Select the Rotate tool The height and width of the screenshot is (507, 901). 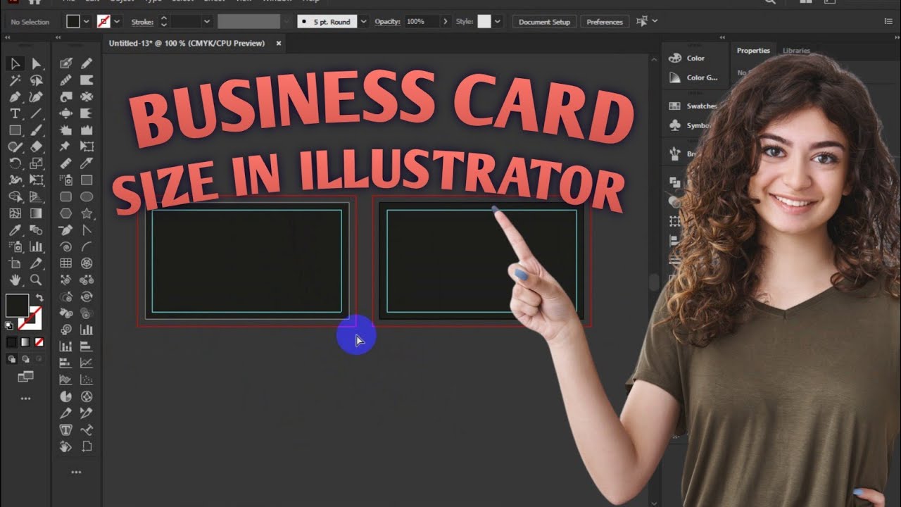(x=15, y=163)
